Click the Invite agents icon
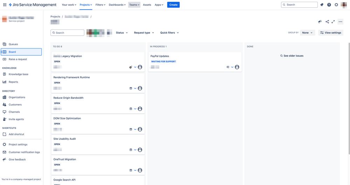The height and width of the screenshot is (185, 350). 5,119
